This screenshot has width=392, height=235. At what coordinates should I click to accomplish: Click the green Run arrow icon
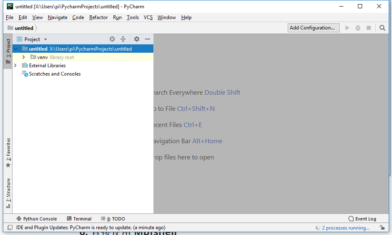click(x=348, y=28)
